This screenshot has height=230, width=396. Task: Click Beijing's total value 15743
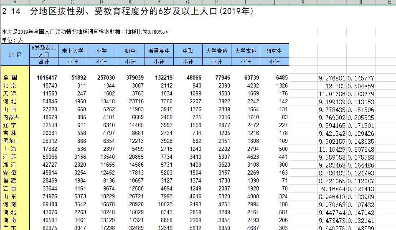(50, 86)
